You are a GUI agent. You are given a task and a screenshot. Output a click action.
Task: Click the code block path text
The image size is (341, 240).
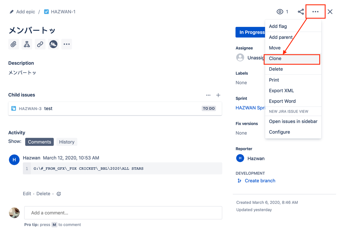pos(88,168)
